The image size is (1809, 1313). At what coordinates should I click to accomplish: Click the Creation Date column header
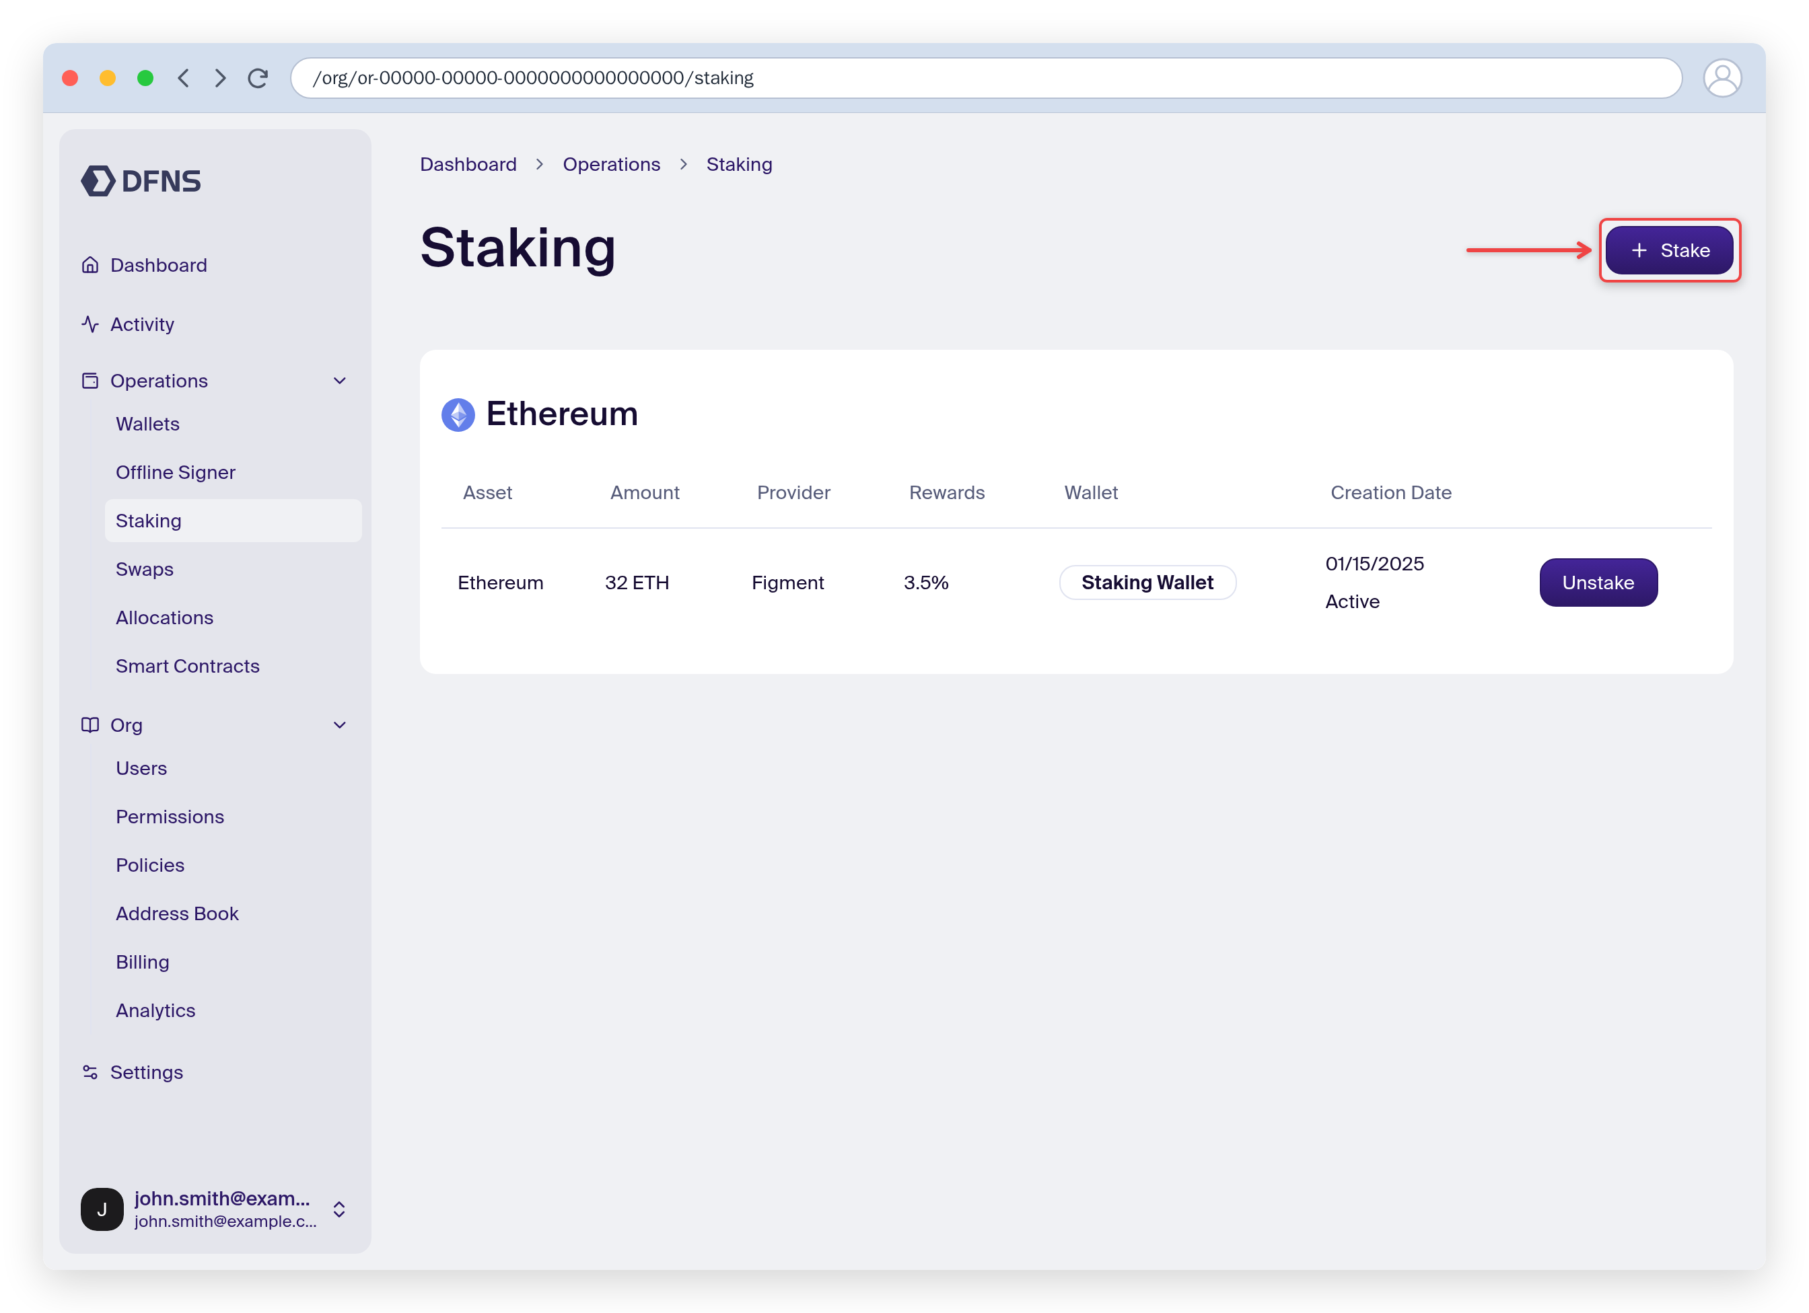(1390, 492)
